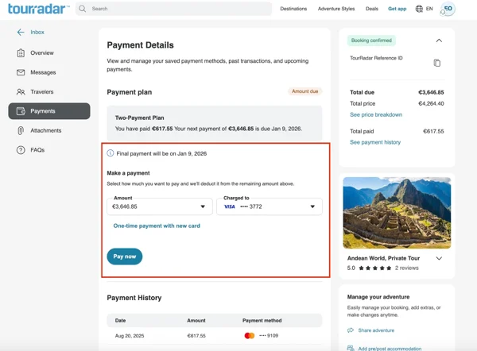Click the Share adventure arrow icon
Viewport: 477px width, 351px height.
(x=351, y=330)
